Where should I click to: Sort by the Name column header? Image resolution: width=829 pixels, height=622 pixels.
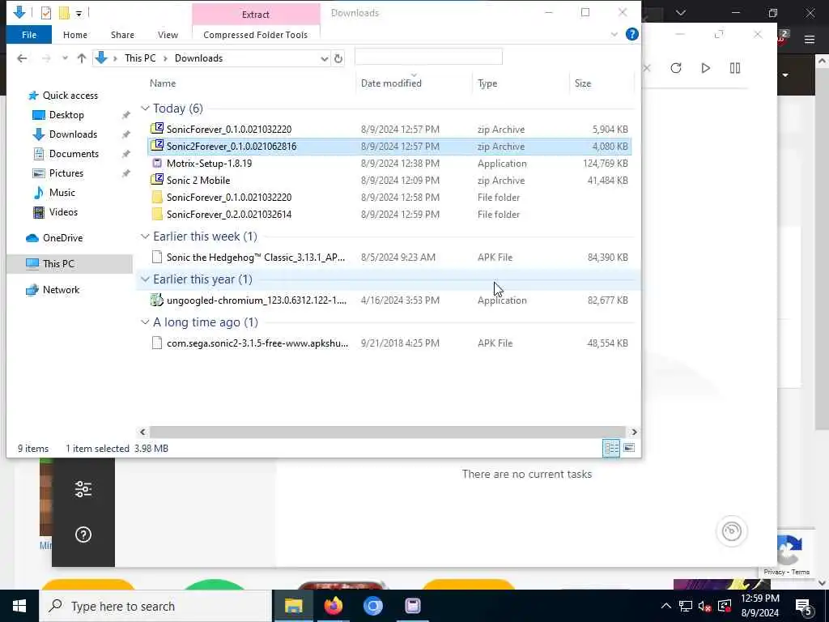coord(162,83)
